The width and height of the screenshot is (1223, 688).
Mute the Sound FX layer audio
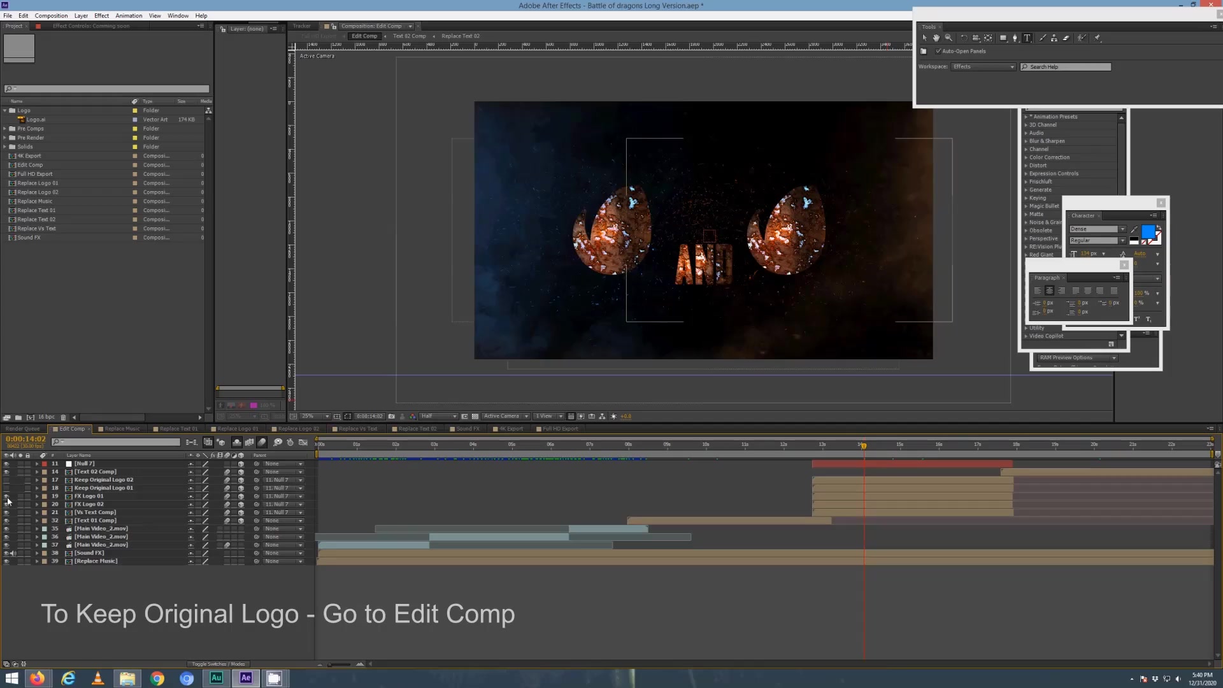pos(13,554)
